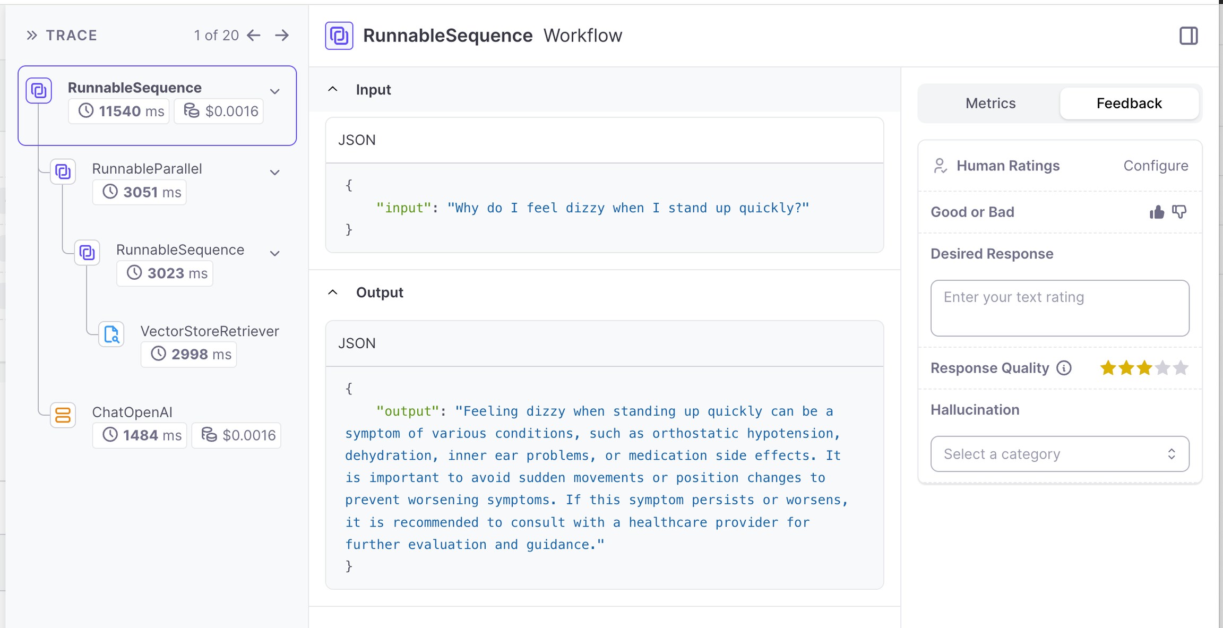Open the Hallucination category dropdown
Screen dimensions: 1223x628
(x=1060, y=454)
